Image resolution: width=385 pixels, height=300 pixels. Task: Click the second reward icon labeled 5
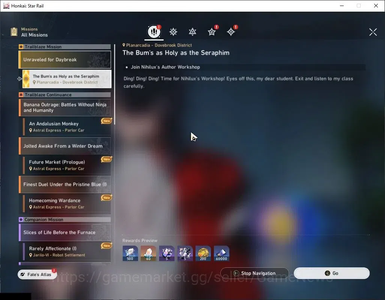point(185,253)
